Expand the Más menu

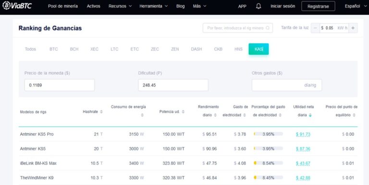click(x=199, y=6)
